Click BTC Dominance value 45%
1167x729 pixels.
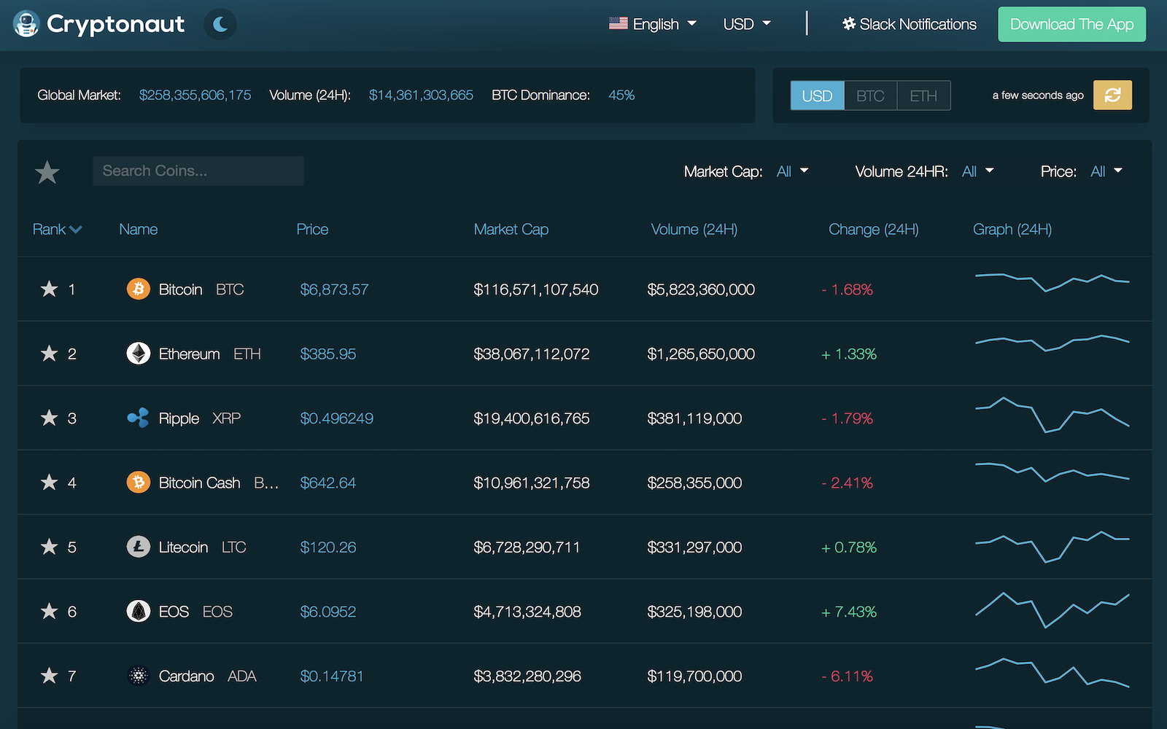[621, 95]
